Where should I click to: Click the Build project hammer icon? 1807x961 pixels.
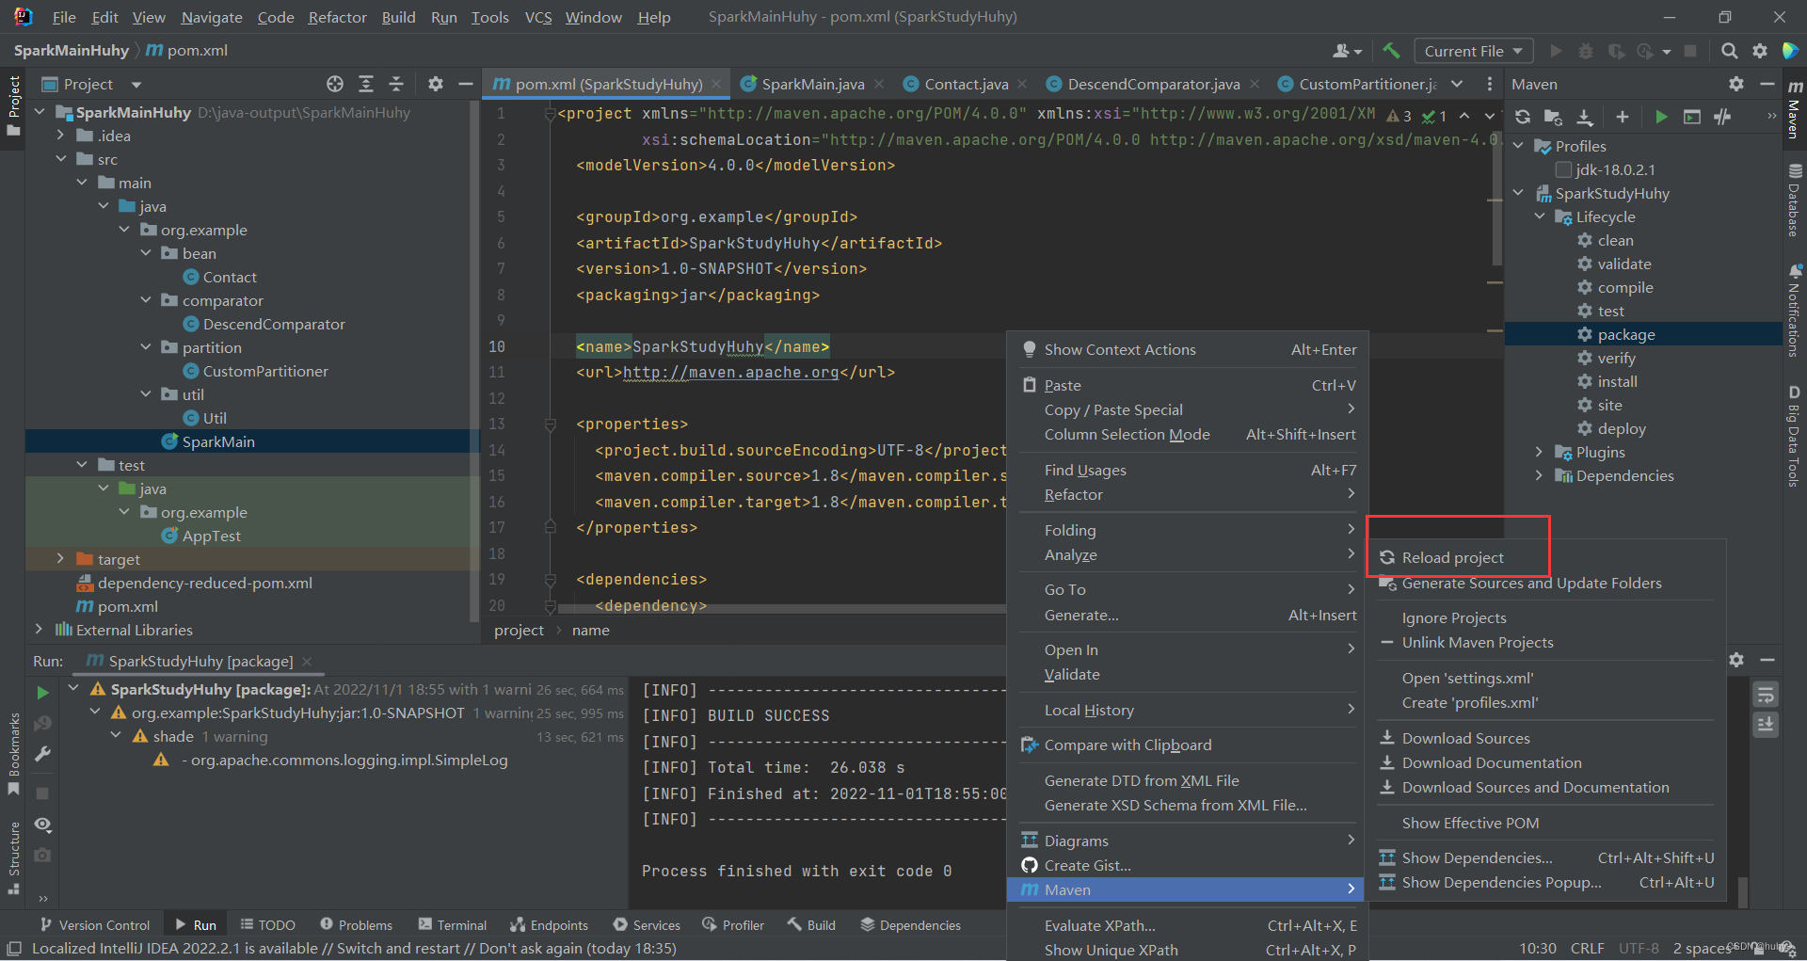[x=1391, y=51]
